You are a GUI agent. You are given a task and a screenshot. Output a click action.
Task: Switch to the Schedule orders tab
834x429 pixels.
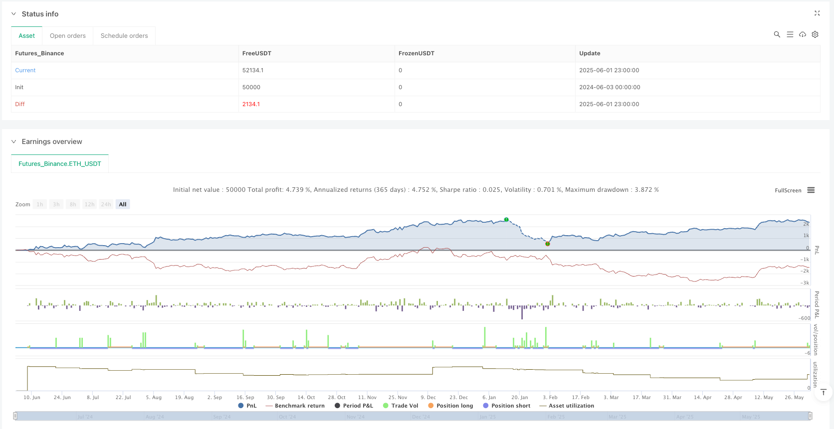pyautogui.click(x=124, y=36)
